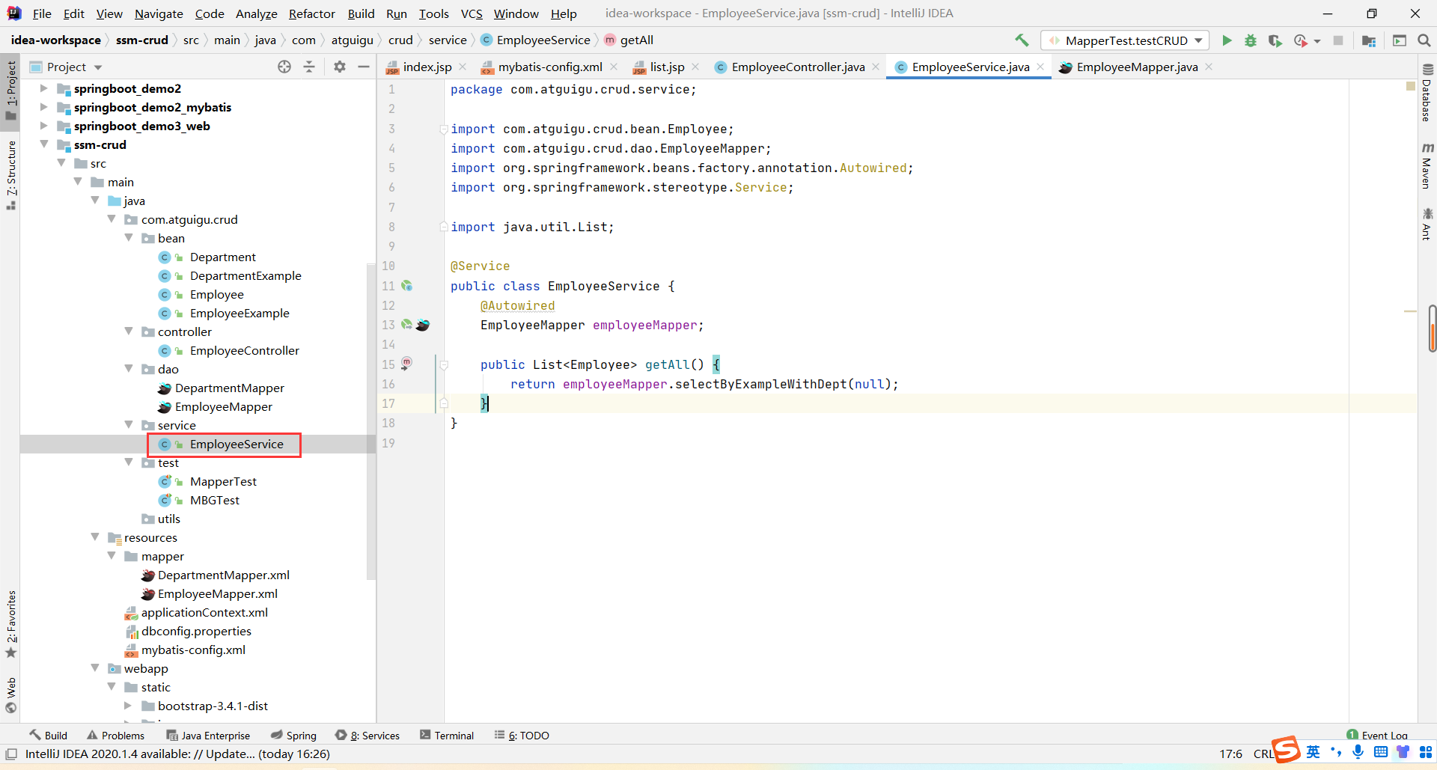Open Web tool window on left edge
The image size is (1437, 770).
(10, 695)
